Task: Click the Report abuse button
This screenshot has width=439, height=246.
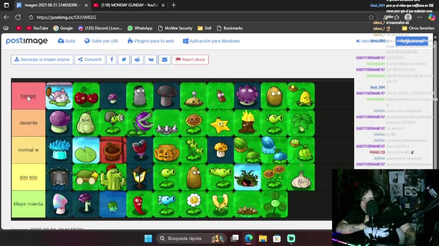Action: click(190, 59)
